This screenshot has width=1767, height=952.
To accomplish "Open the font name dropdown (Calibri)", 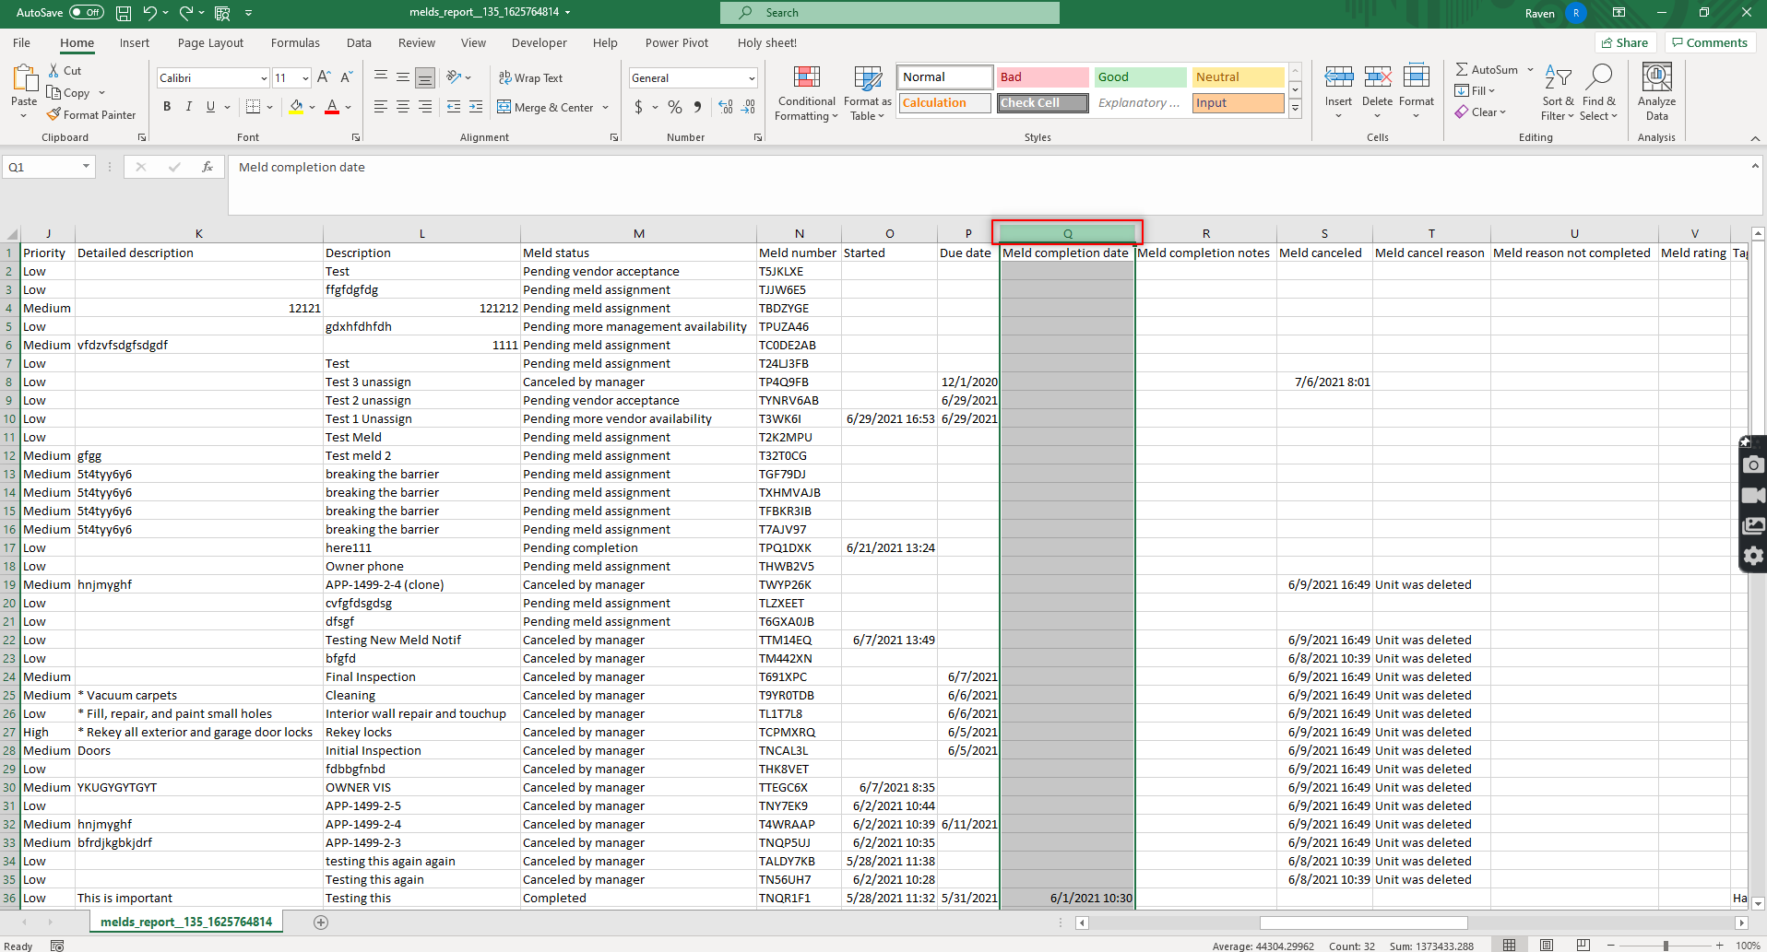I will [264, 78].
